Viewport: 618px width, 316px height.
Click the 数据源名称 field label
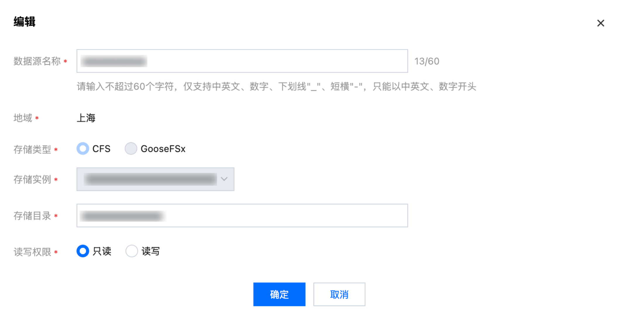[x=37, y=61]
